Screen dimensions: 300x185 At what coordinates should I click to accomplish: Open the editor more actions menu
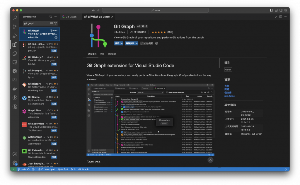(285, 17)
